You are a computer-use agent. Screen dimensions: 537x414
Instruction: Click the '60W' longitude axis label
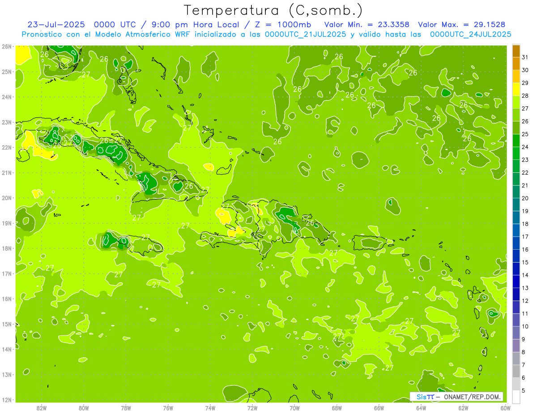(x=505, y=408)
